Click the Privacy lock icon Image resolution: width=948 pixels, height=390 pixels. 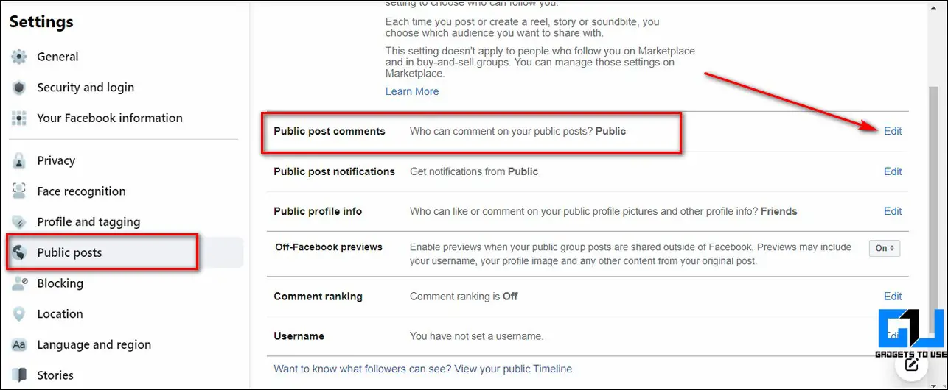19,160
